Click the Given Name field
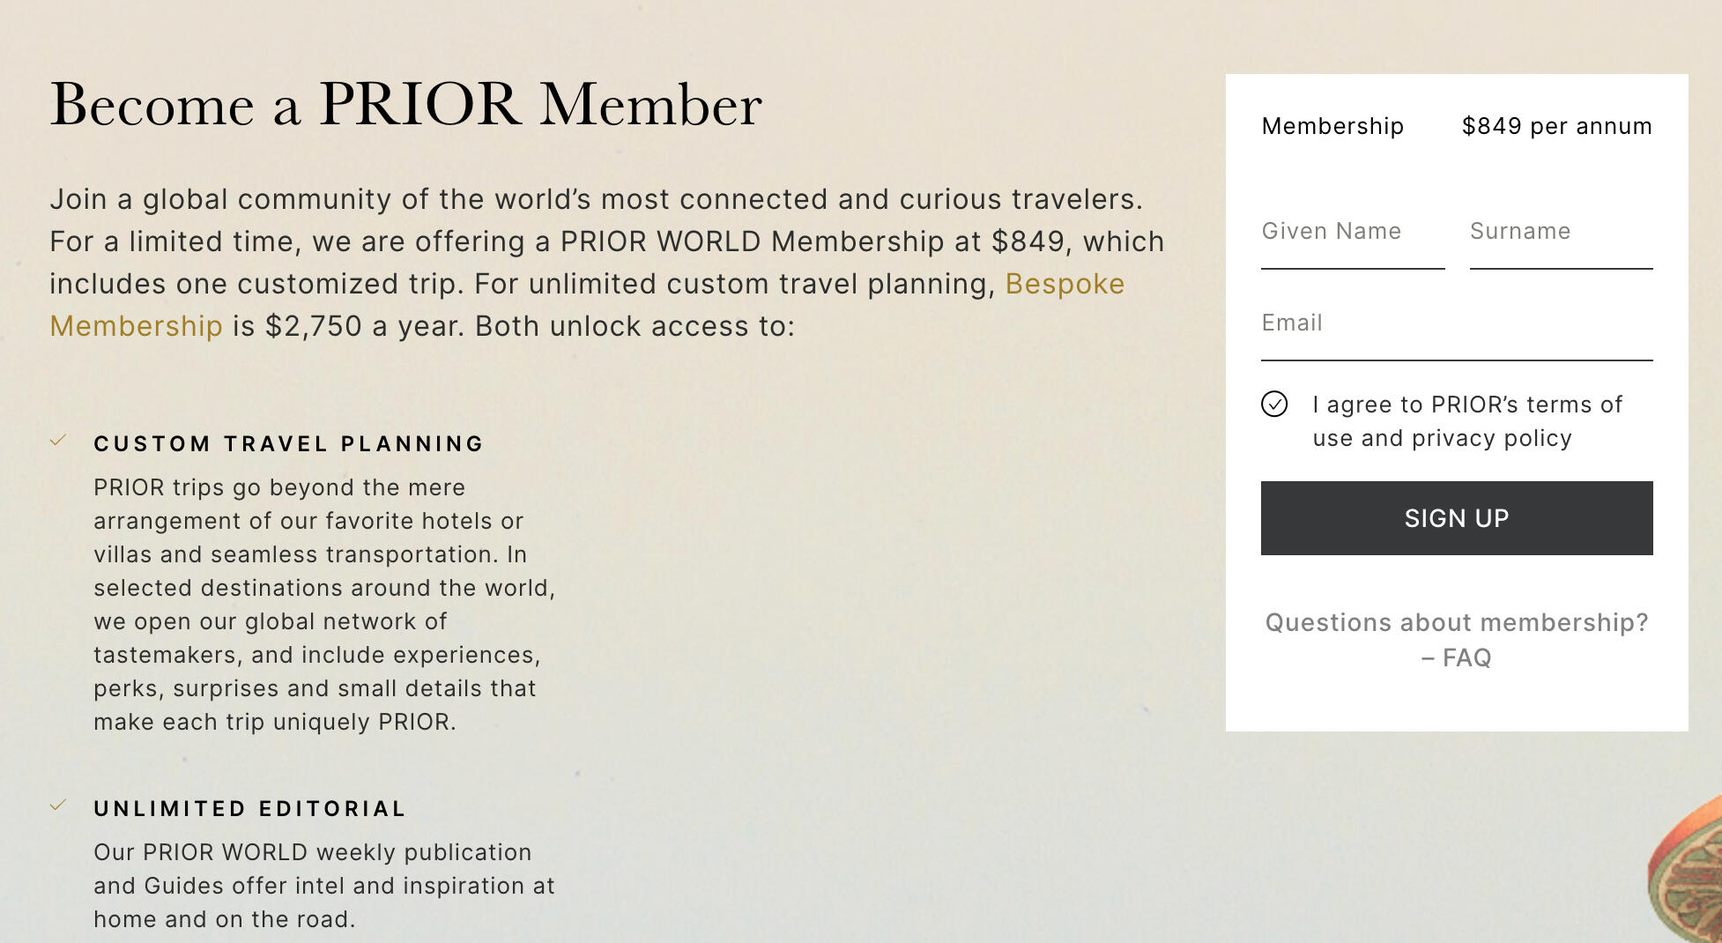 pos(1352,232)
